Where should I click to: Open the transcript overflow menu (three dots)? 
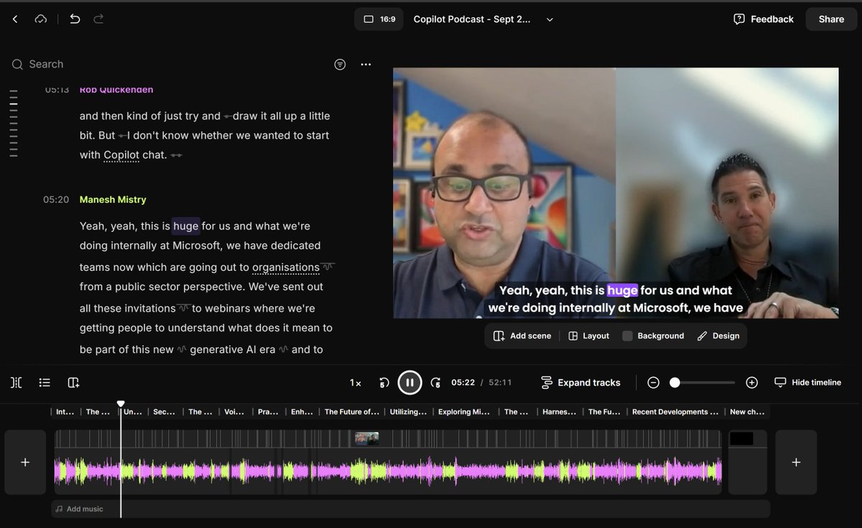366,64
